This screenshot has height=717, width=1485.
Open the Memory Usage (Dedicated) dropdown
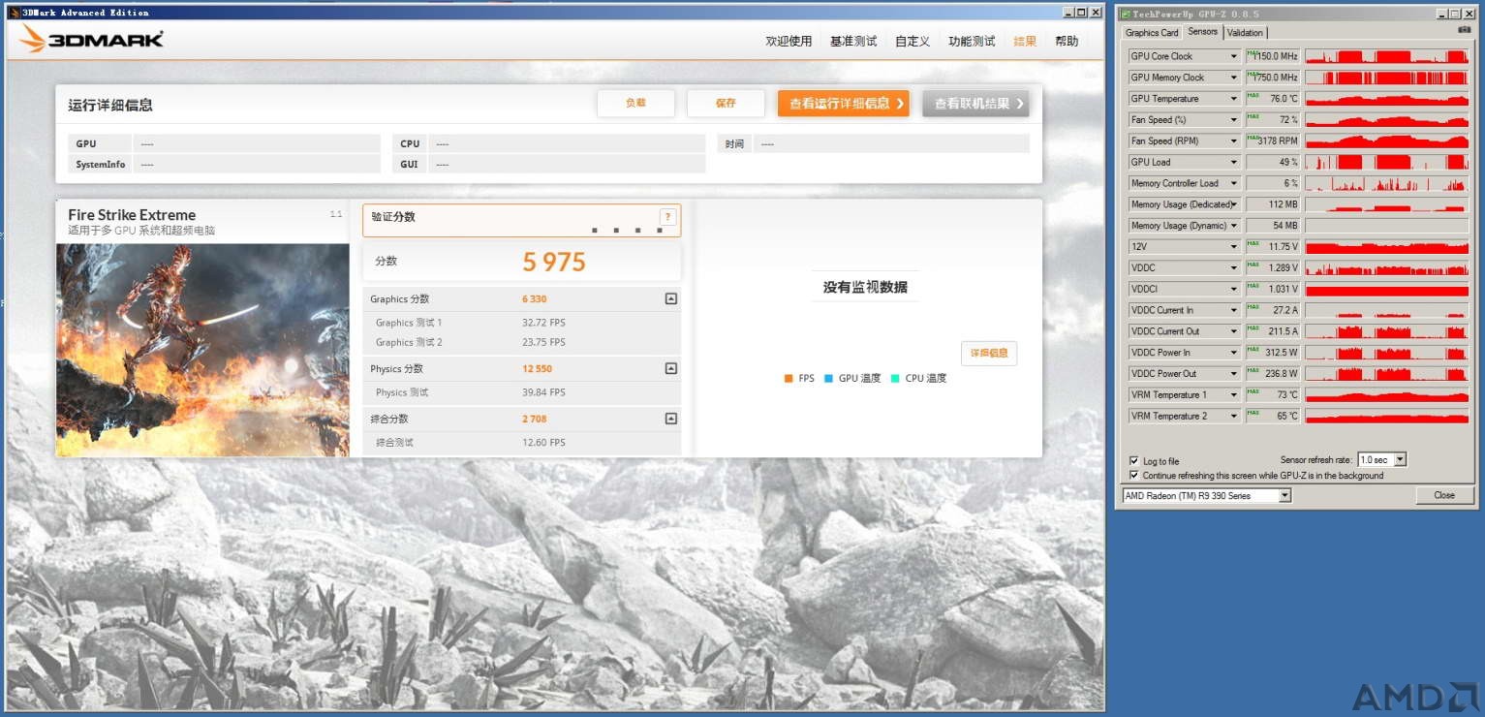tap(1233, 204)
